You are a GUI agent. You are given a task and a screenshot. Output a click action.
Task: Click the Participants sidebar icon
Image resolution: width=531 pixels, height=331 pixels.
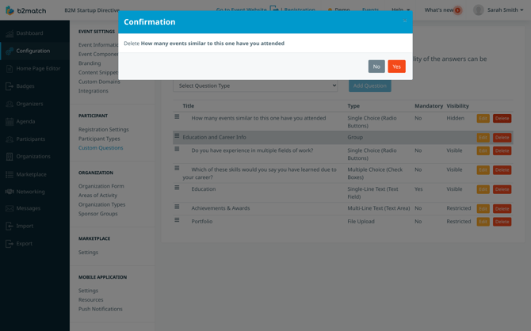10,139
